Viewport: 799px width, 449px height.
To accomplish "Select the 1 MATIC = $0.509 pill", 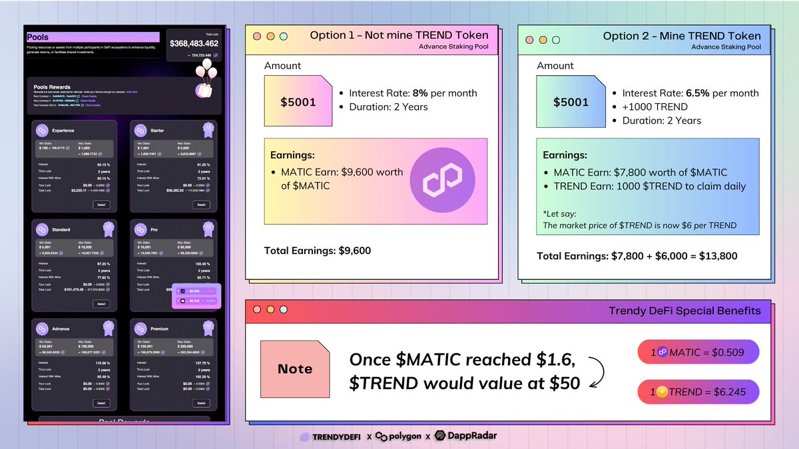I will 698,353.
